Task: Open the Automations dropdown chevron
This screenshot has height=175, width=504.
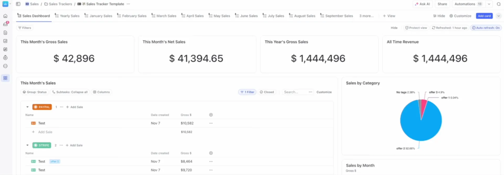Action: click(489, 4)
